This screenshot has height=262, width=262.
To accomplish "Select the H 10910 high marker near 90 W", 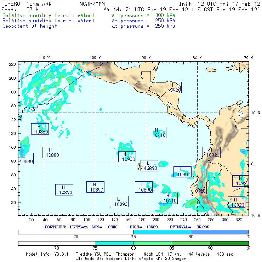I will [x=158, y=132].
